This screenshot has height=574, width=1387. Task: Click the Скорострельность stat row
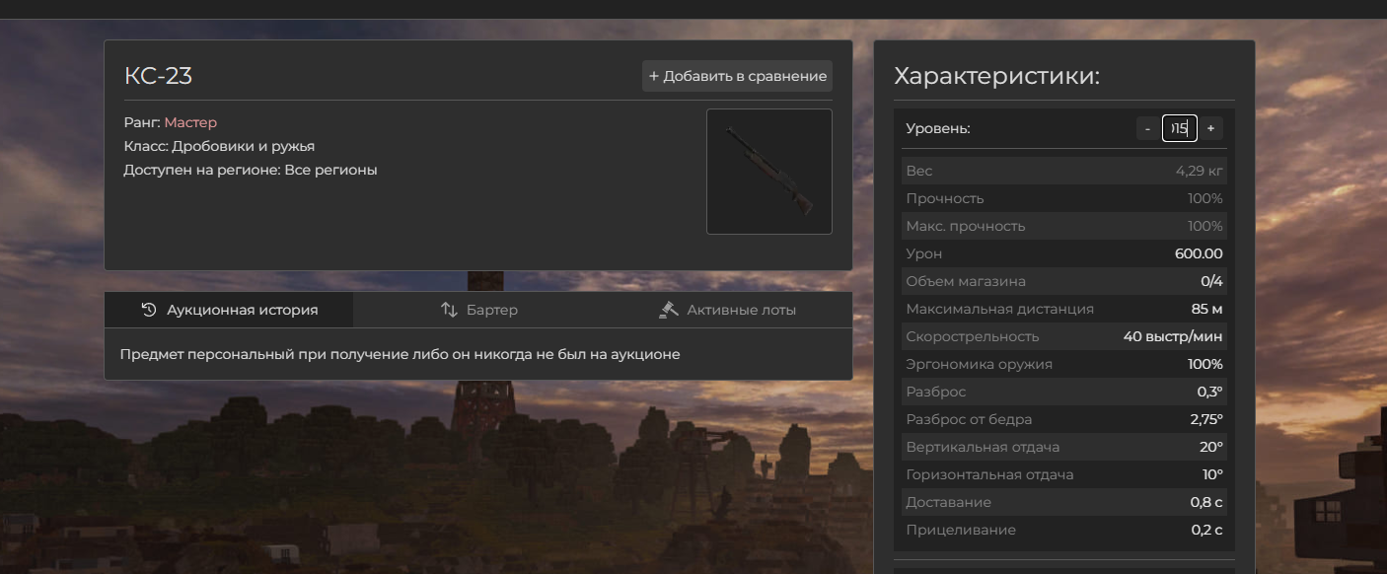1063,336
